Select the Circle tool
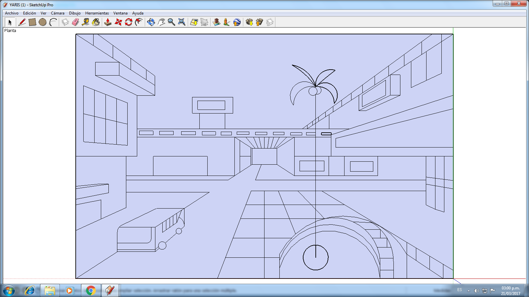The height and width of the screenshot is (297, 529). (x=42, y=22)
